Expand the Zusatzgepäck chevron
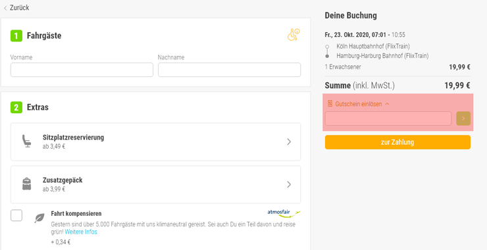487x250 pixels. click(289, 184)
